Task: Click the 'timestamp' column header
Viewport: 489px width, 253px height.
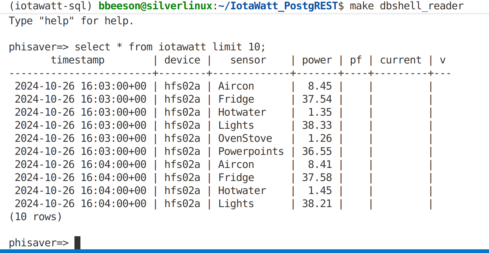Action: [x=77, y=60]
